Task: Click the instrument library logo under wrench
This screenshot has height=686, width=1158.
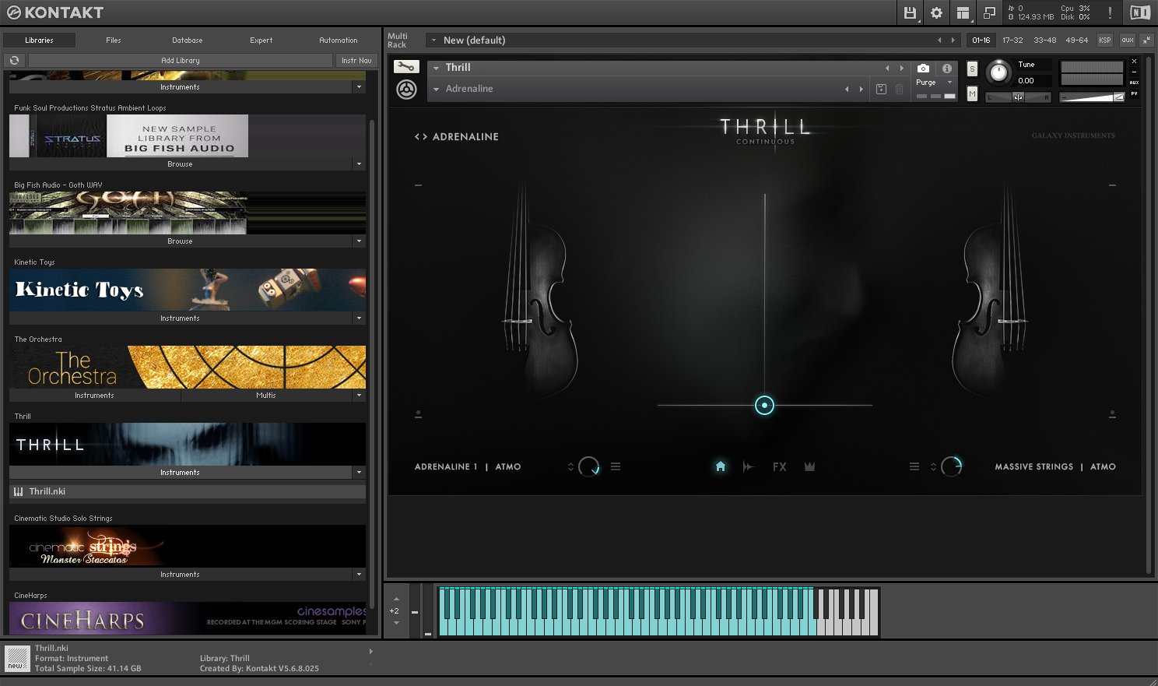Action: (x=406, y=90)
